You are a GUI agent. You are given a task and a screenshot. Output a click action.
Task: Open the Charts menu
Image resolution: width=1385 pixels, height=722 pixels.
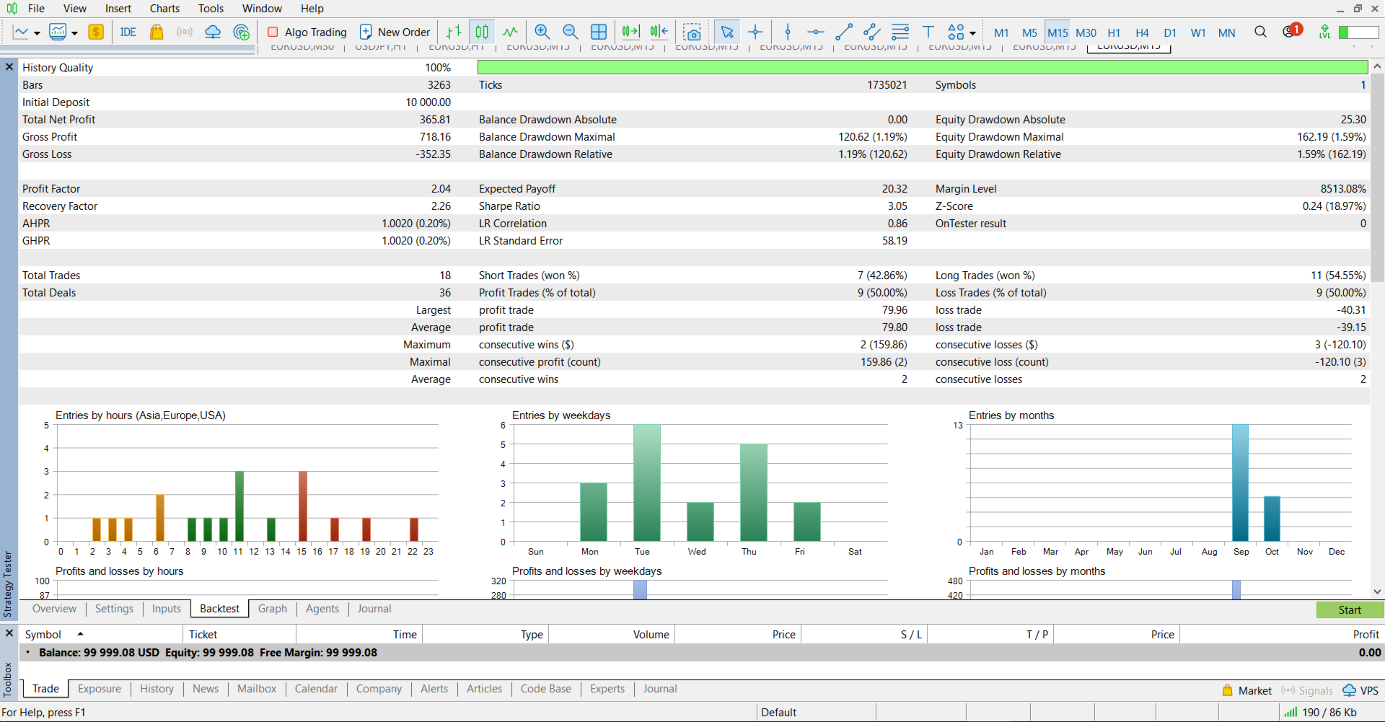[164, 9]
